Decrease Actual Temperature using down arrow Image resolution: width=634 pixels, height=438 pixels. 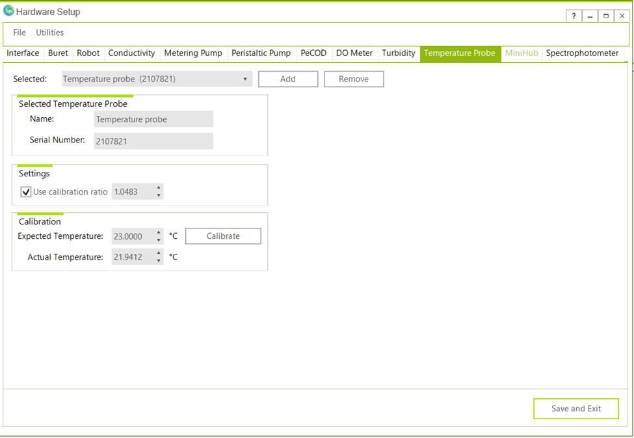(159, 261)
